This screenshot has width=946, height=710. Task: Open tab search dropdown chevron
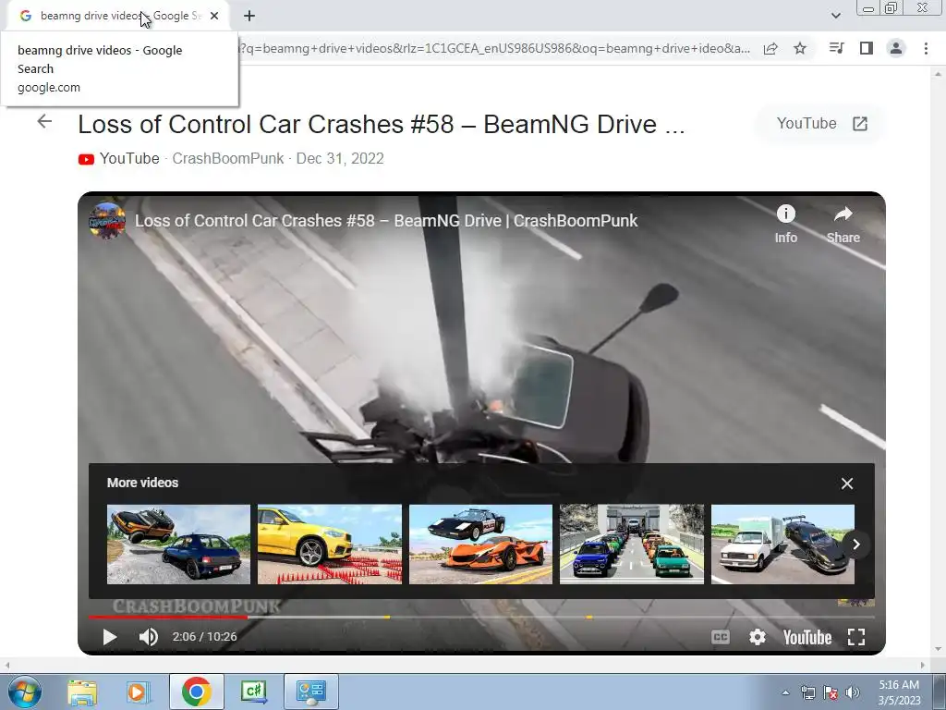(x=835, y=16)
